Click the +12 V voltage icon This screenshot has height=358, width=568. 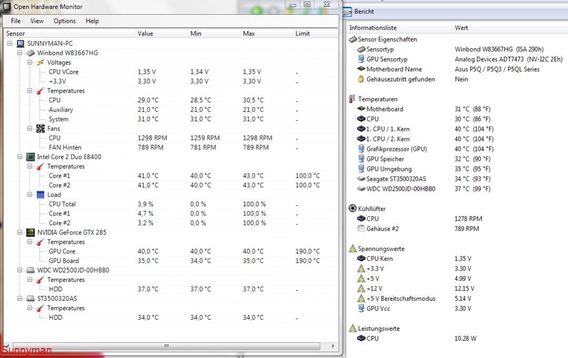click(x=361, y=288)
